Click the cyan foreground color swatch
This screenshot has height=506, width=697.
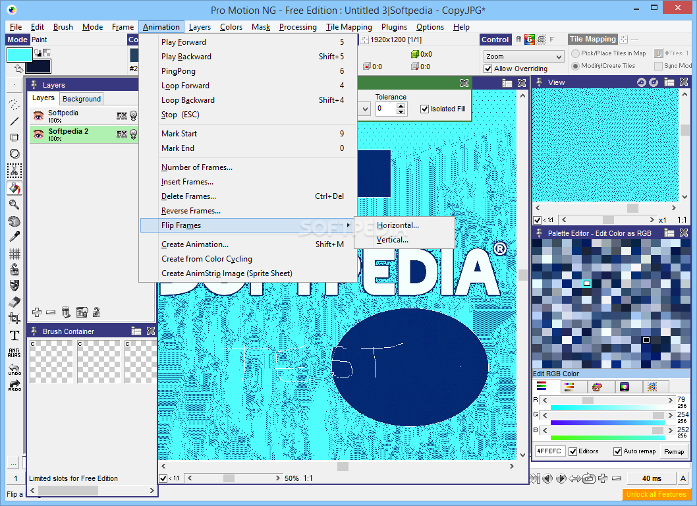click(19, 55)
